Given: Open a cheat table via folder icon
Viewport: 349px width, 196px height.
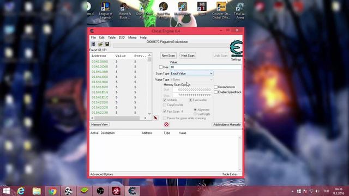Looking at the screenshot, I should [x=100, y=44].
